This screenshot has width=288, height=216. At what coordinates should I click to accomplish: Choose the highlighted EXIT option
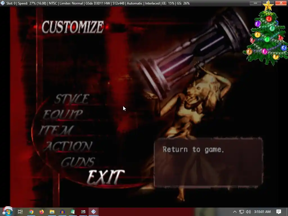click(x=106, y=177)
